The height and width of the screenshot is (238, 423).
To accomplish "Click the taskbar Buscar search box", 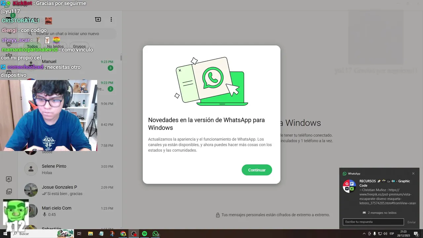I will [42, 234].
